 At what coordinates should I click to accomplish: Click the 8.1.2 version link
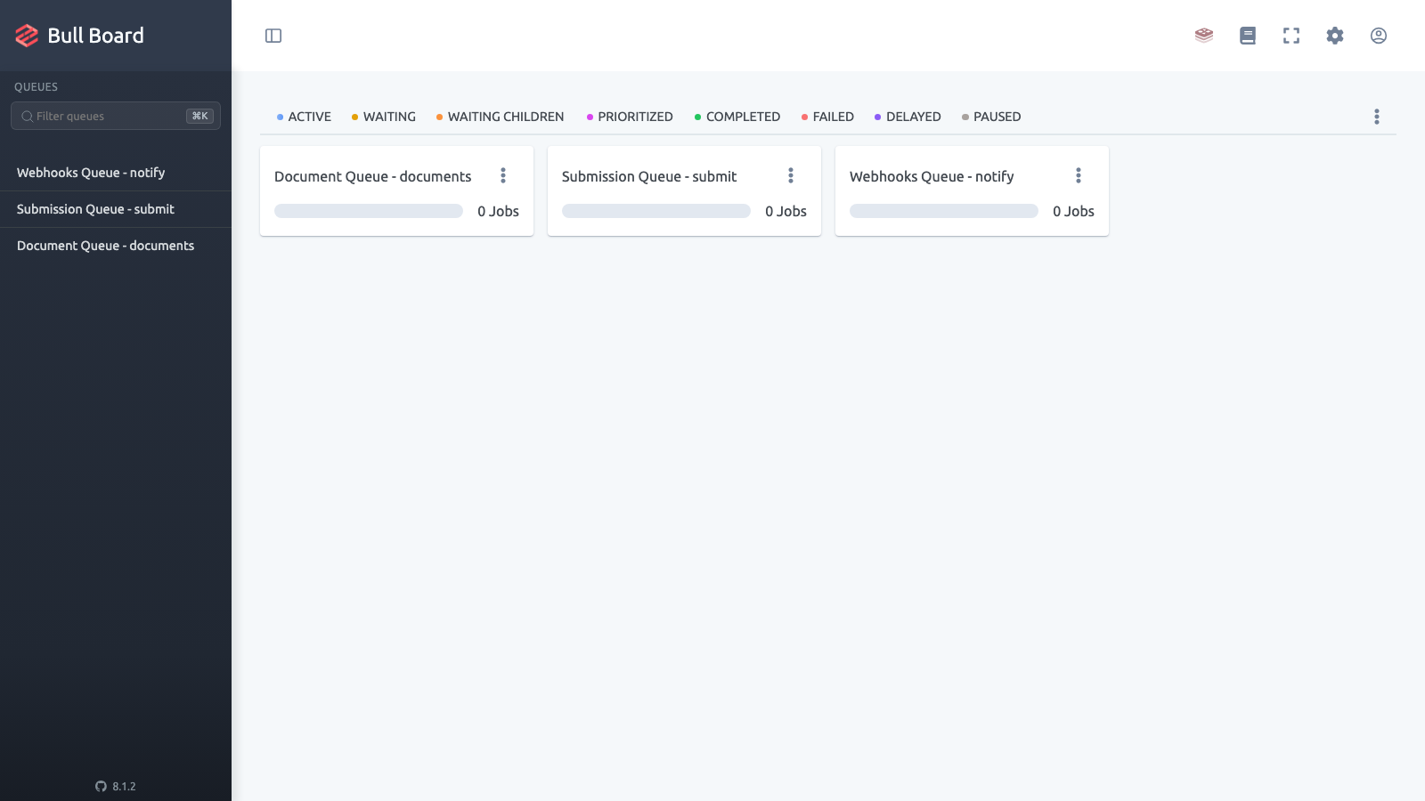(x=124, y=786)
